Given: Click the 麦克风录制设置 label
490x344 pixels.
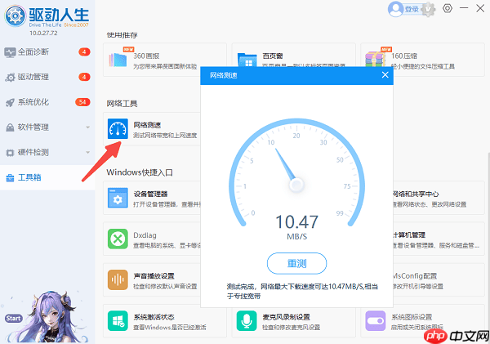Looking at the screenshot, I should [x=286, y=317].
